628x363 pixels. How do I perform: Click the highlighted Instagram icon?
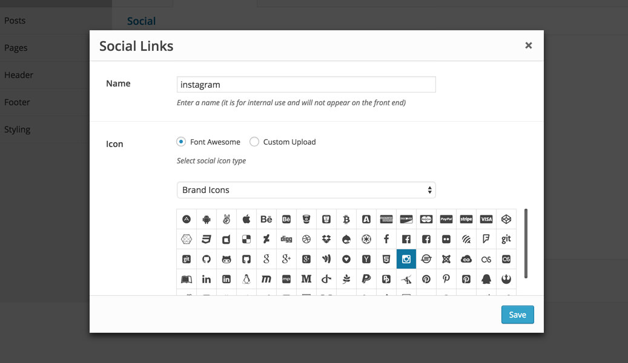406,259
